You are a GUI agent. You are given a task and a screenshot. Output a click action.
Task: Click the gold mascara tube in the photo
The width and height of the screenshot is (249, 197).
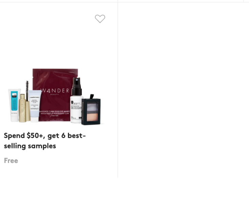click(23, 108)
